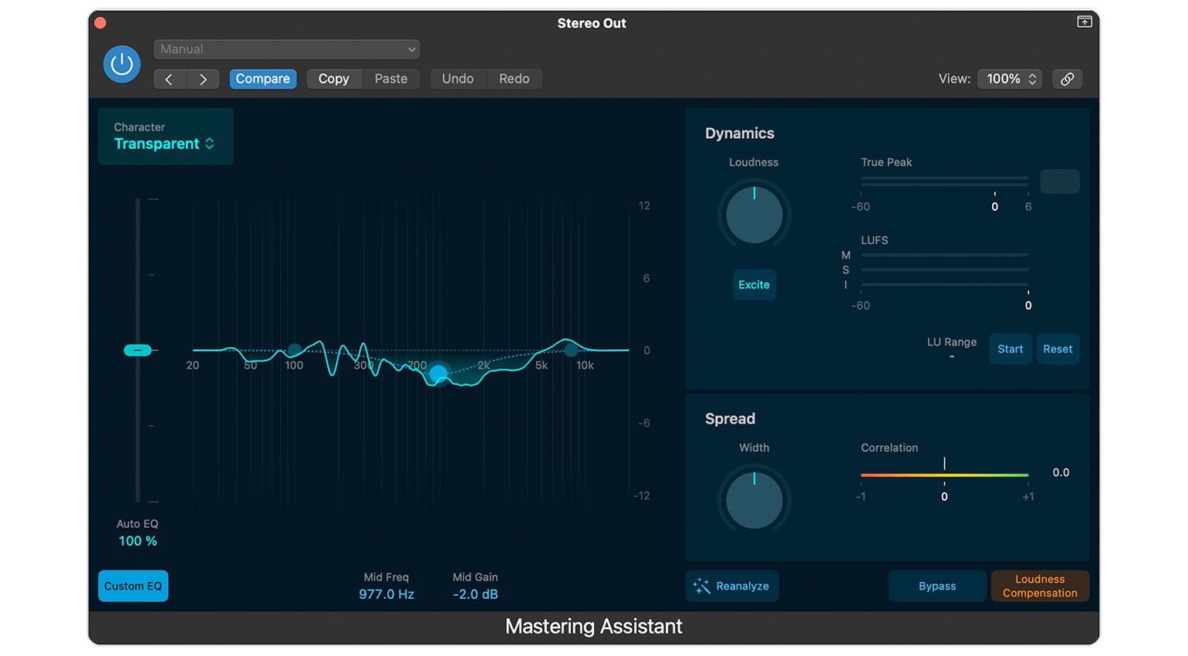The width and height of the screenshot is (1188, 656).
Task: Collapse the plugin window via top-right arrow icon
Action: (1085, 22)
